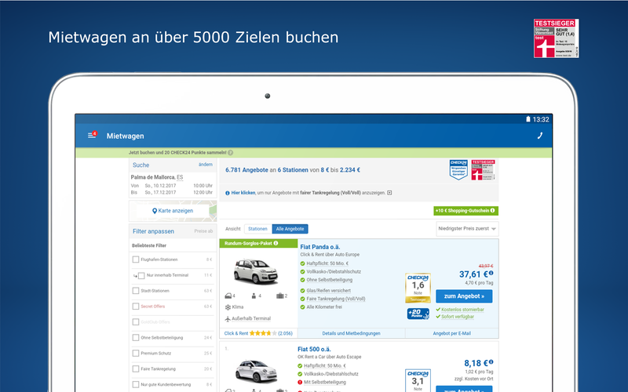Expand the plus box after anzuzeigen
The width and height of the screenshot is (628, 392).
point(389,192)
